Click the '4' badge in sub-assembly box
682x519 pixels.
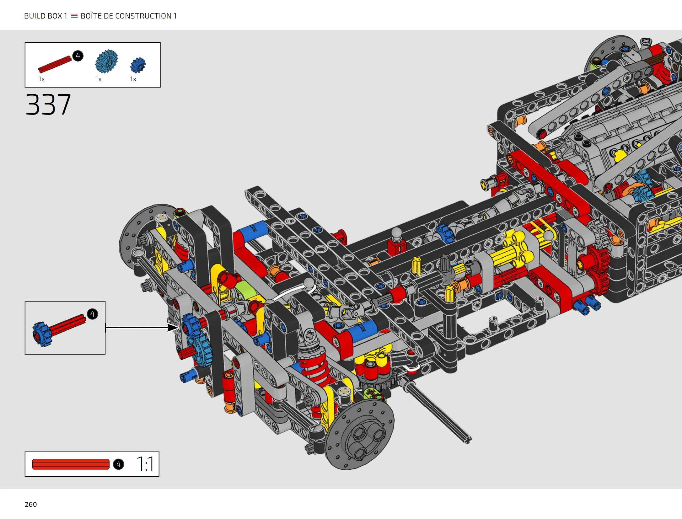pos(92,314)
